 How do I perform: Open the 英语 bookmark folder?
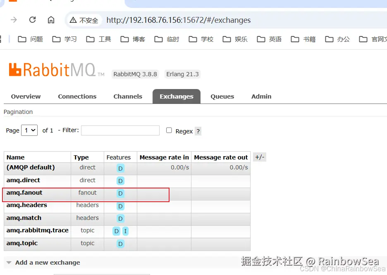point(269,39)
